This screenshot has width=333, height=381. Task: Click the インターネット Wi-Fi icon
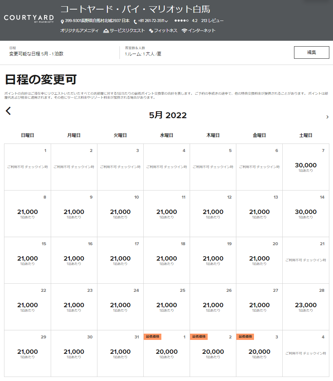coord(185,31)
